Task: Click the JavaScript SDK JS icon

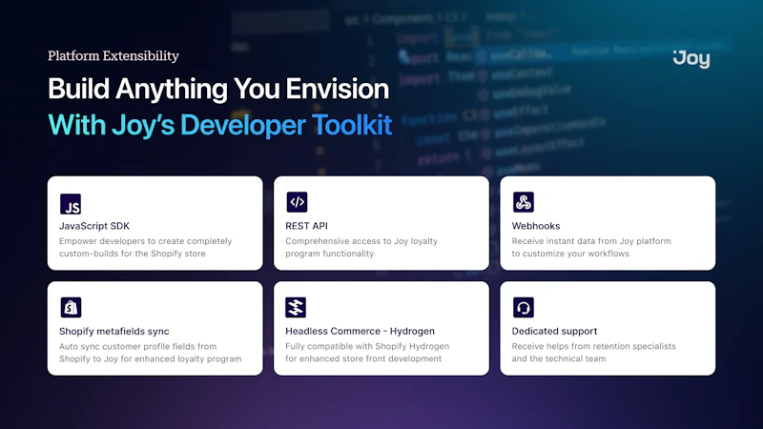Action: 71,204
